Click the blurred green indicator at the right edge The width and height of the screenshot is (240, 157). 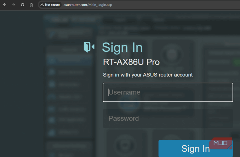click(237, 62)
